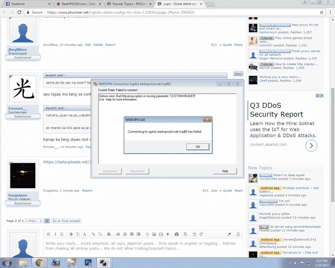Open Photoshop from the taskbar

tap(88, 262)
